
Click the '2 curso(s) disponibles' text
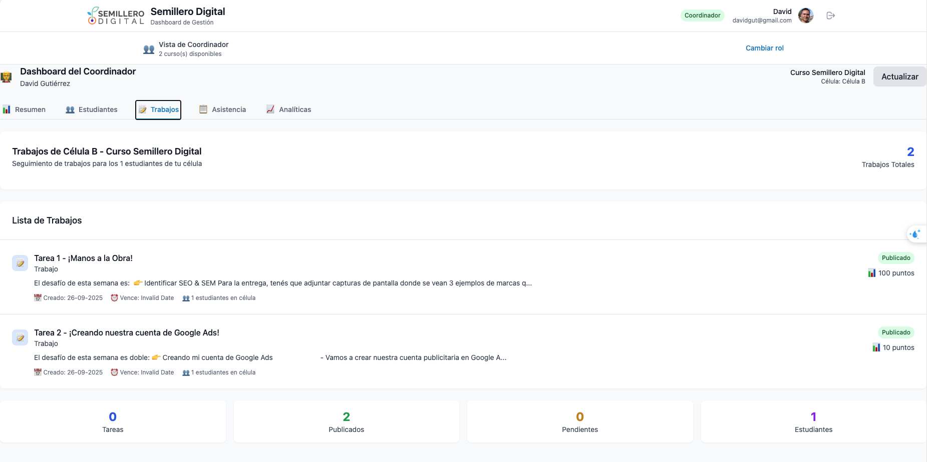tap(190, 54)
